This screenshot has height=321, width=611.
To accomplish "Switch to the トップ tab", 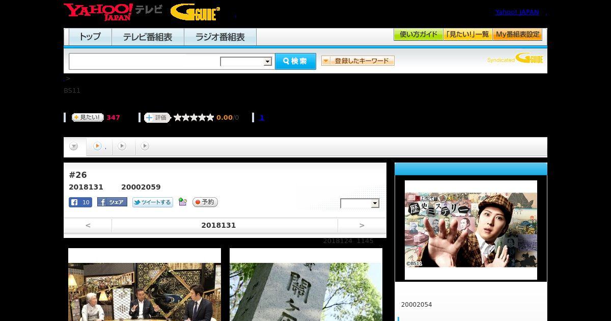I will [x=90, y=37].
